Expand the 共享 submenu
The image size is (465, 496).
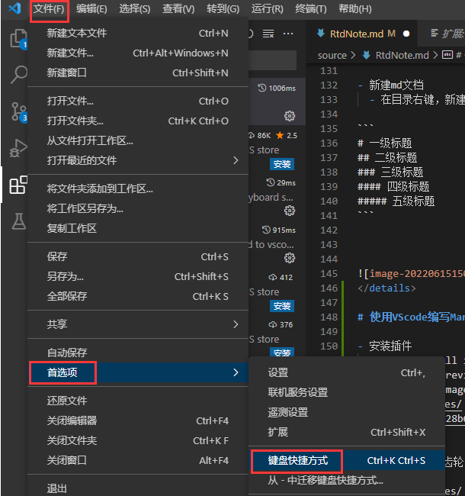[x=138, y=324]
